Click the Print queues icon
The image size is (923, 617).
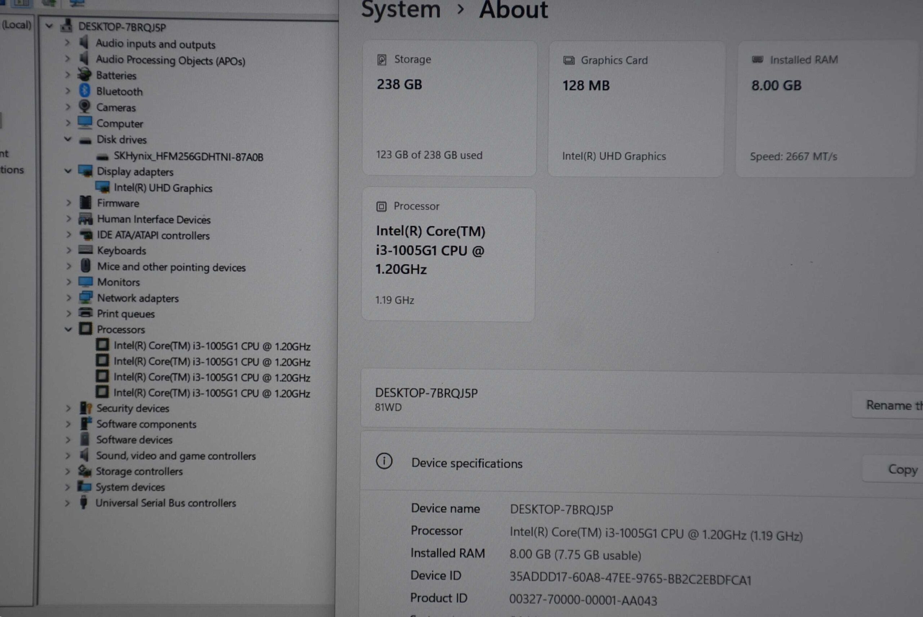click(x=85, y=313)
